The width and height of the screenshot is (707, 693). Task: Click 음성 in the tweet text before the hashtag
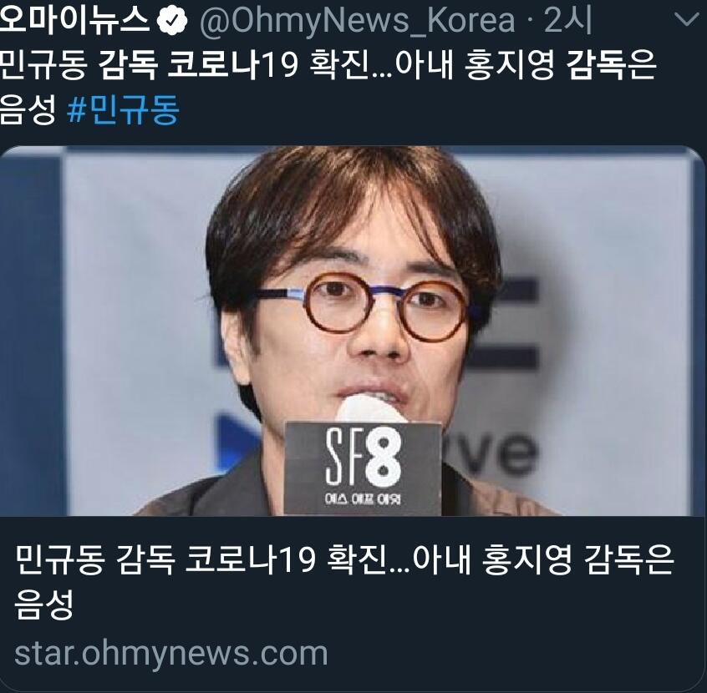pyautogui.click(x=28, y=109)
